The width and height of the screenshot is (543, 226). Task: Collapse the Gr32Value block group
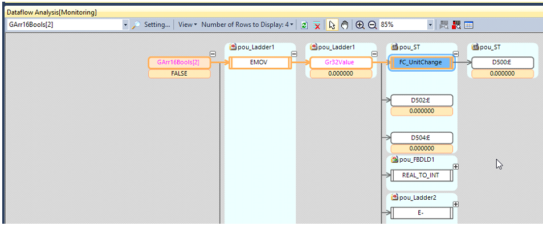[374, 54]
